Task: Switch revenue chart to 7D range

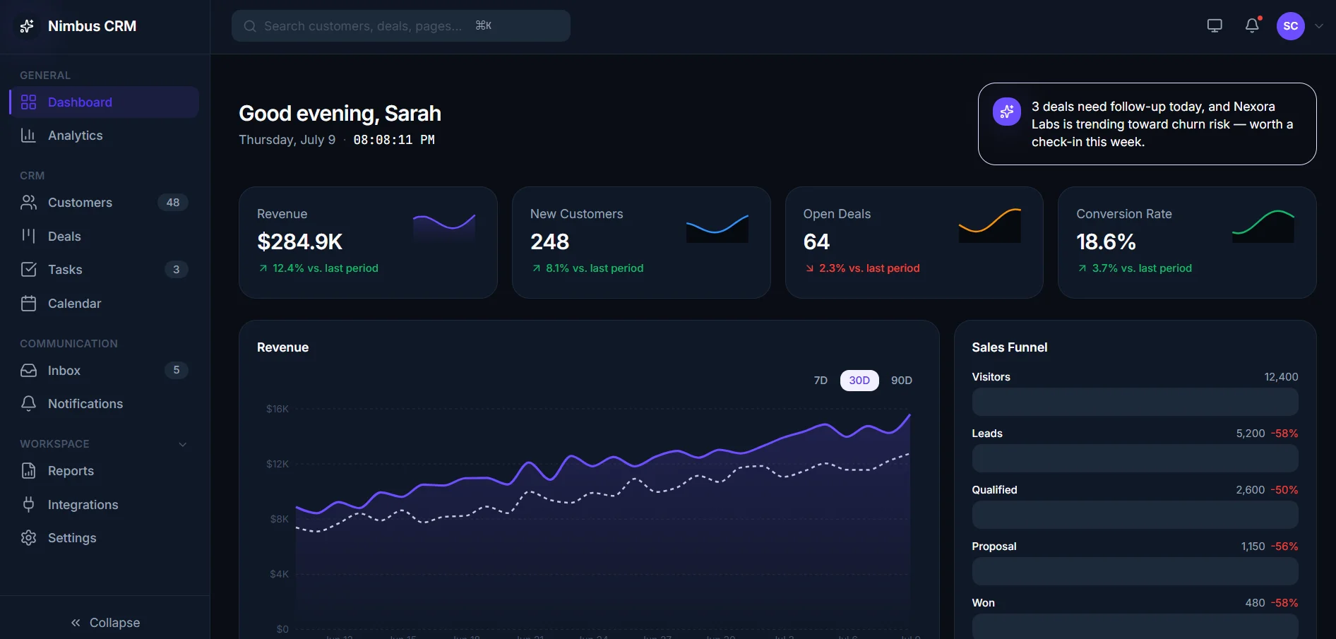Action: (x=821, y=380)
